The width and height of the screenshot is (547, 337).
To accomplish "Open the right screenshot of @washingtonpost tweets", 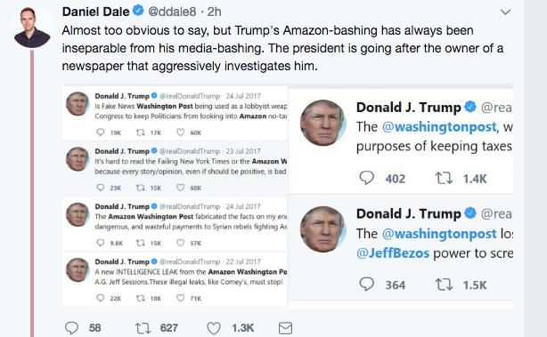I will tap(401, 197).
